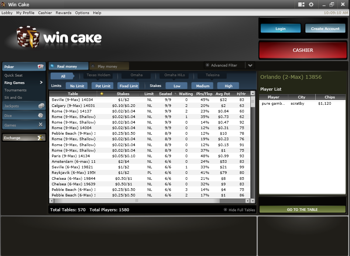This screenshot has height=256, width=350.
Task: Click the Win Cake chip logo
Action: coord(28,37)
